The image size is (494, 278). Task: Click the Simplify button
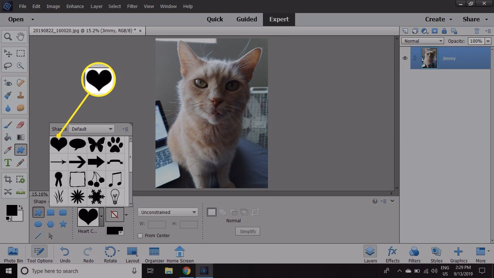click(247, 231)
